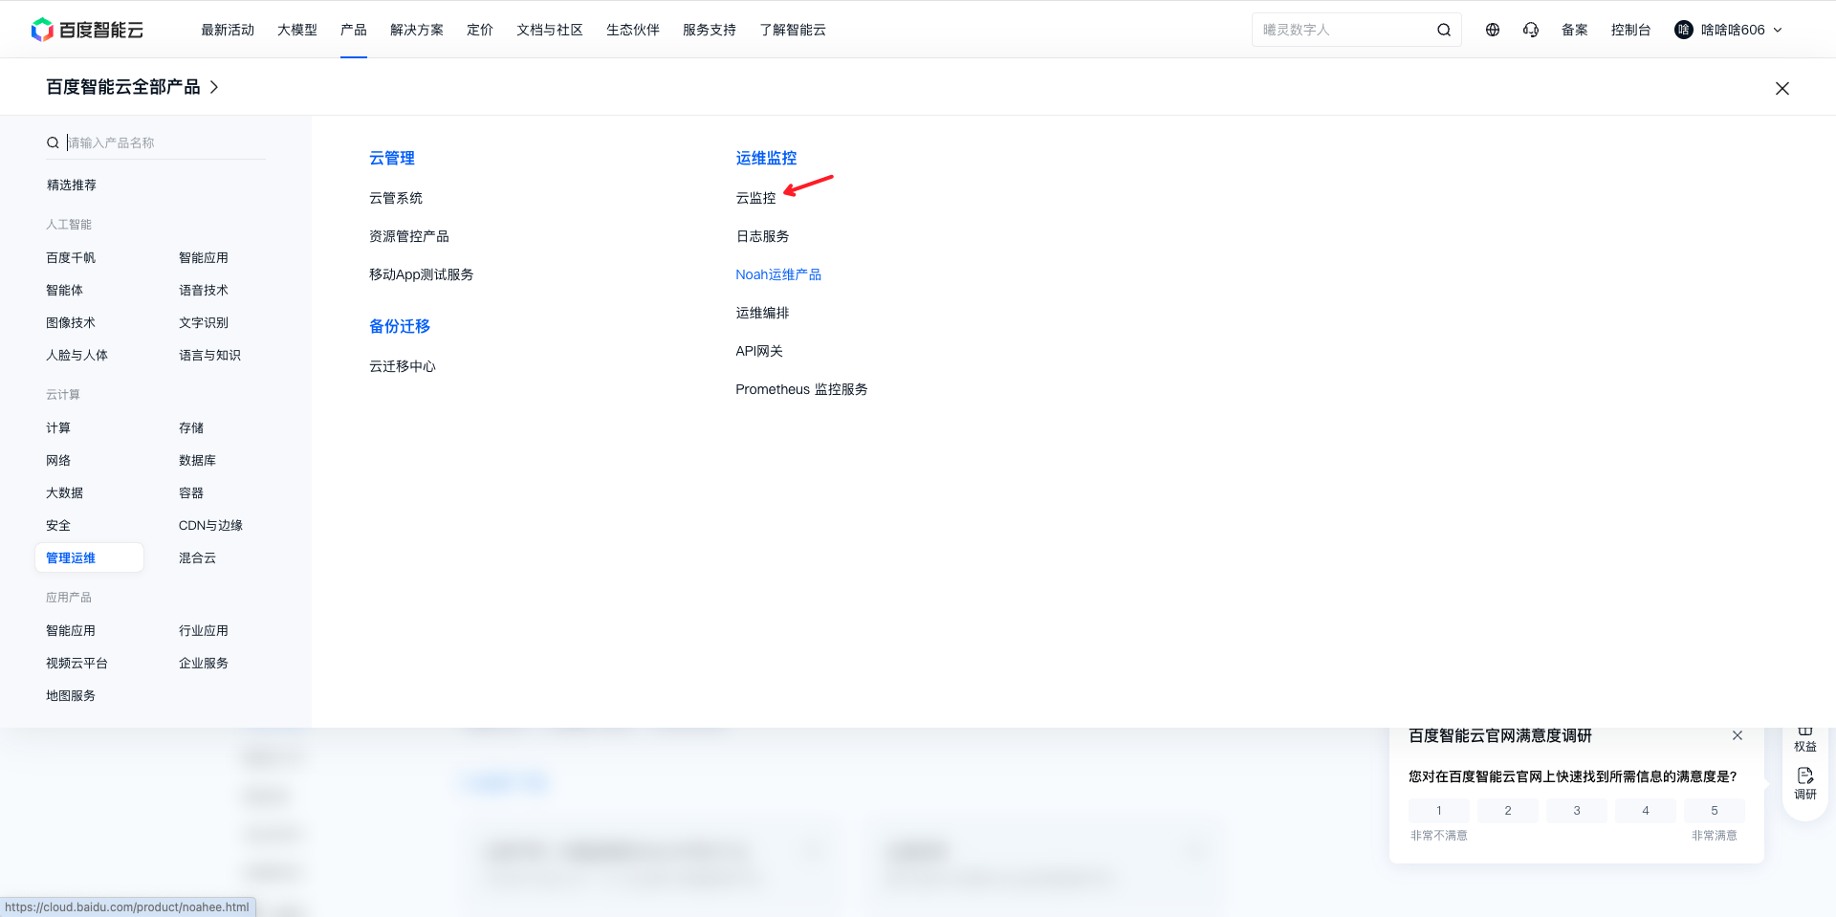This screenshot has height=917, width=1836.
Task: Open the 解决方案 nav menu
Action: [417, 30]
